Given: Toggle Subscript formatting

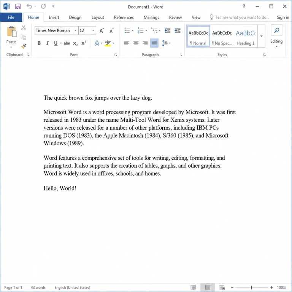Looking at the screenshot, I should pos(75,43).
